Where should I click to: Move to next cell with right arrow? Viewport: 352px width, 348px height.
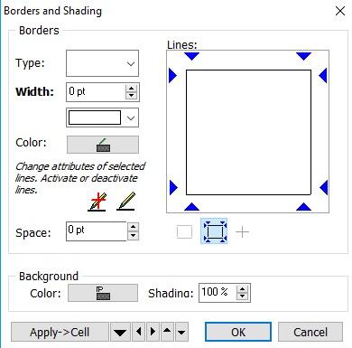coord(153,332)
